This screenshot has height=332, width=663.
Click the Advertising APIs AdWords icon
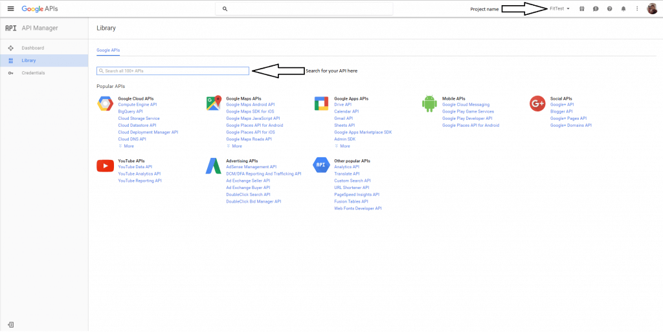[214, 166]
